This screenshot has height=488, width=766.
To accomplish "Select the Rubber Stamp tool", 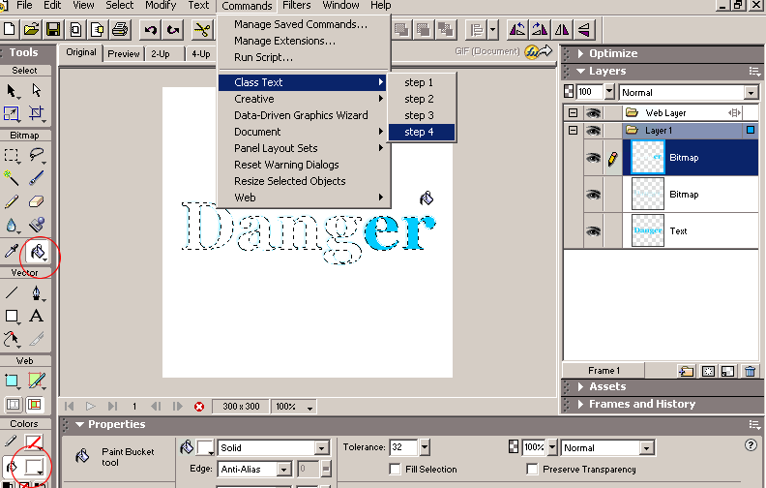I will pyautogui.click(x=36, y=225).
